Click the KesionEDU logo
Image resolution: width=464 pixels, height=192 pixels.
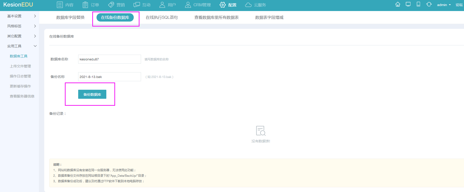[18, 5]
